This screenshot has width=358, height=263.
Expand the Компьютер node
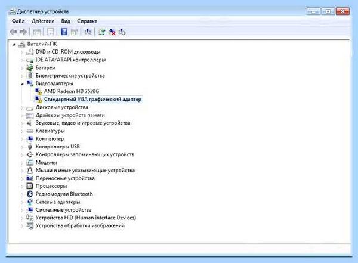pos(22,139)
